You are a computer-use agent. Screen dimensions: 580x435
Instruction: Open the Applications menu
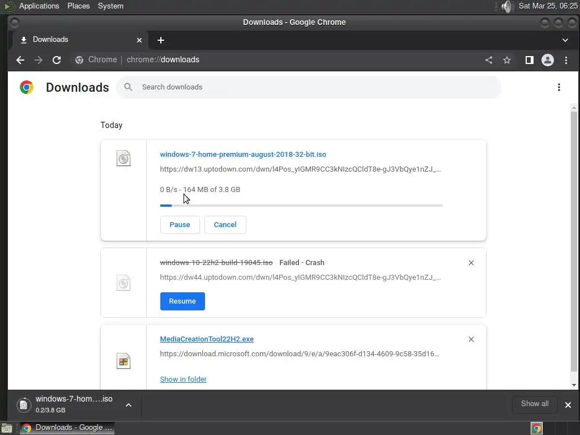(x=39, y=6)
